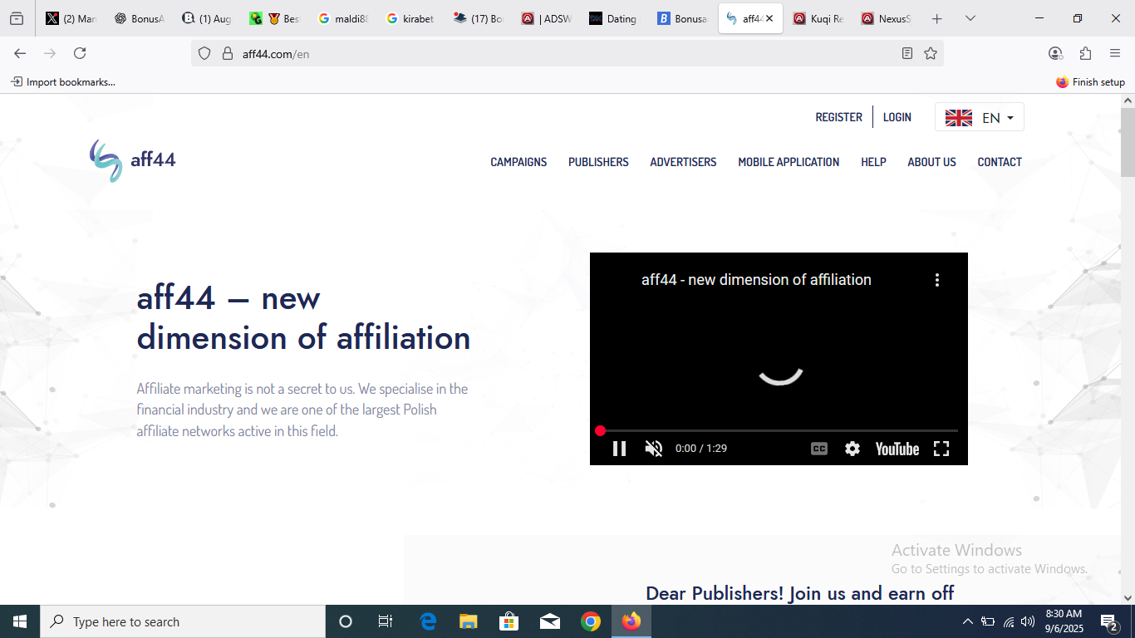Switch to the Dating tab
Image resolution: width=1135 pixels, height=638 pixels.
coord(613,18)
